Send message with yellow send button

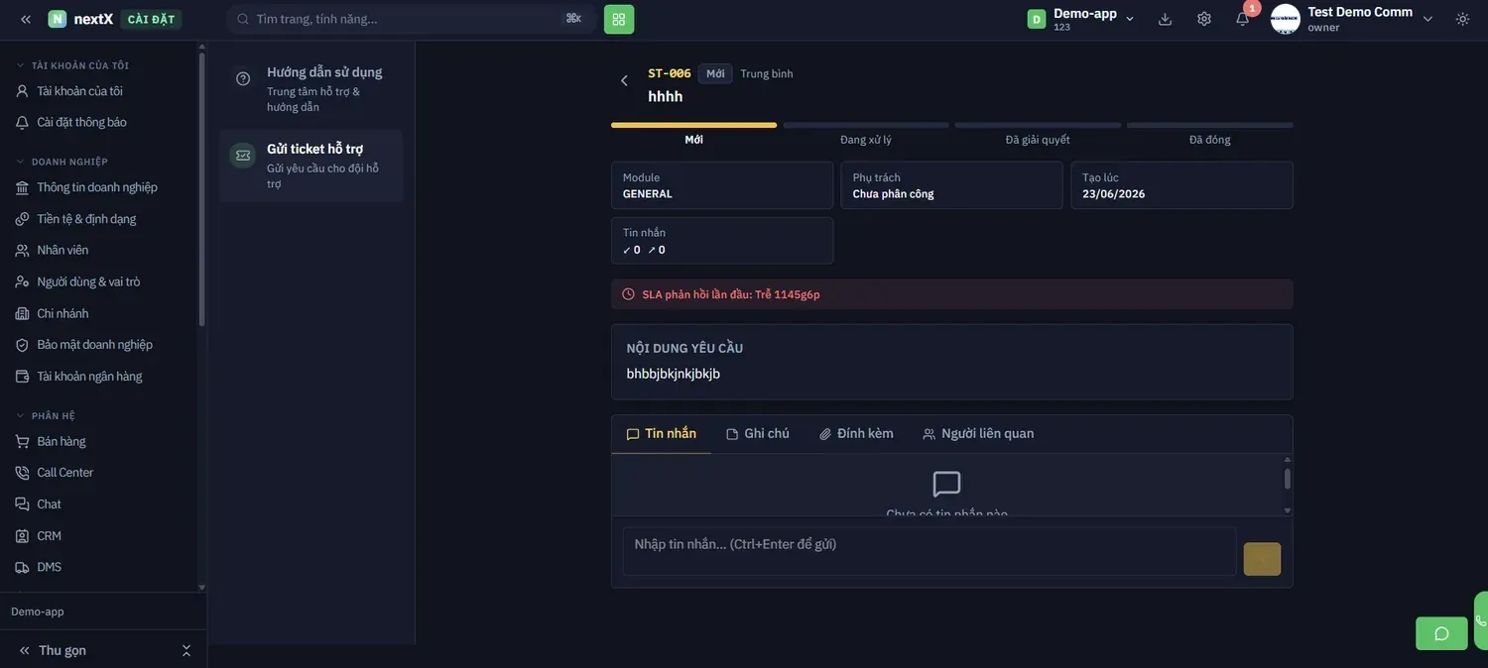pos(1262,559)
